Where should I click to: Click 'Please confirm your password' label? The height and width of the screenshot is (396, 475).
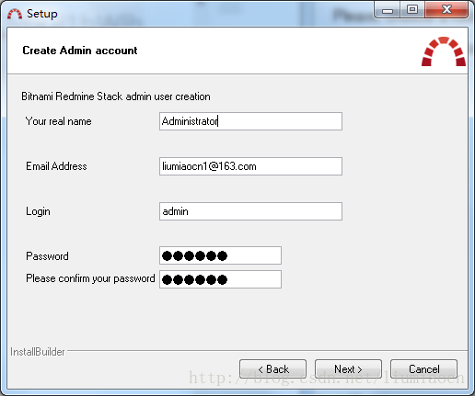point(90,278)
